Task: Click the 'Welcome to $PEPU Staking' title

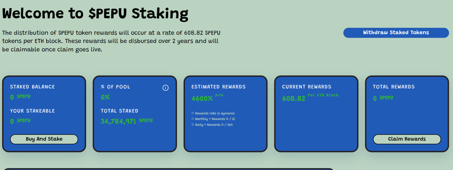Action: [x=95, y=14]
